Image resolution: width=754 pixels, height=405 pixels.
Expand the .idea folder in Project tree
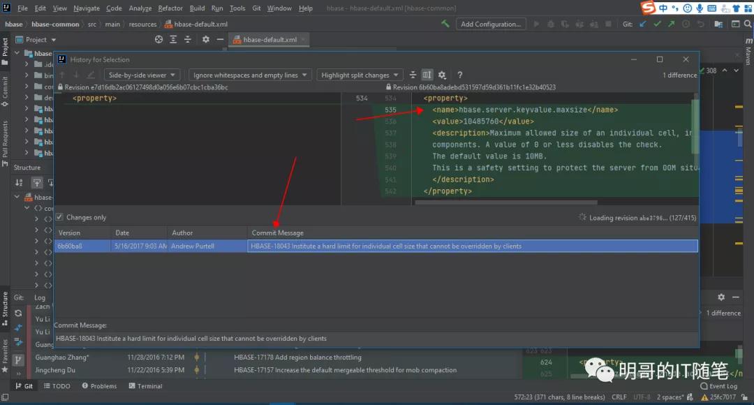(x=27, y=64)
